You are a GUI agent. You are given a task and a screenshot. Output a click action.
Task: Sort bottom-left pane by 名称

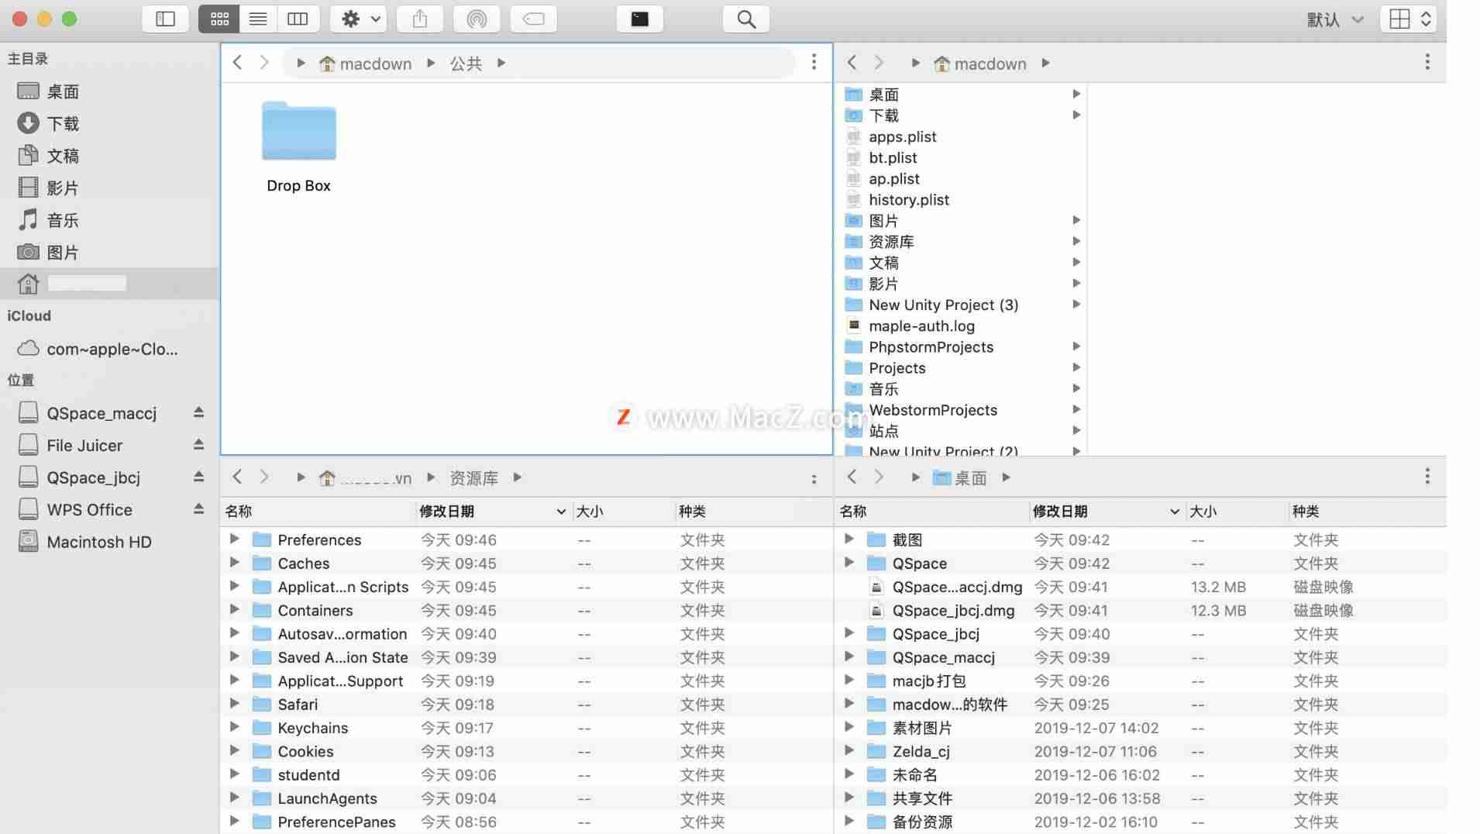318,512
